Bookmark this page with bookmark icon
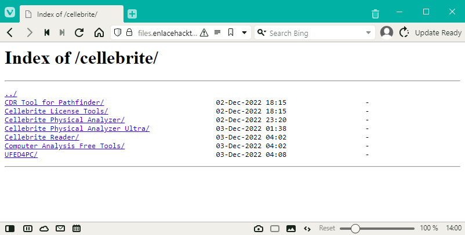This screenshot has height=235, width=465. 231,32
